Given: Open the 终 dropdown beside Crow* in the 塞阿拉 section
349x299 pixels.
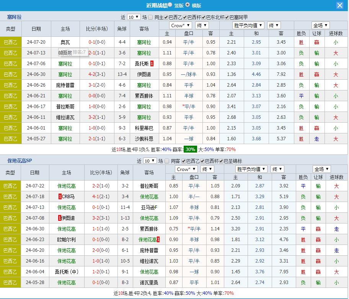Looking at the screenshot, I should [202, 25].
